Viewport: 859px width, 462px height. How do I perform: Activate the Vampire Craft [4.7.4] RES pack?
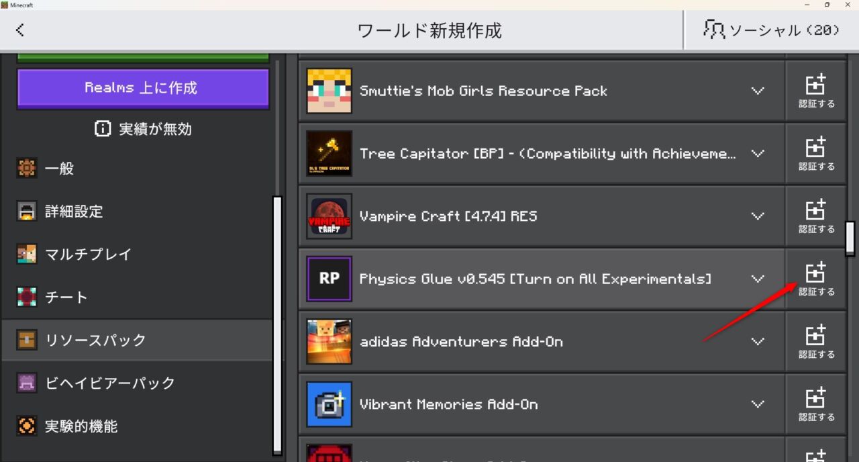(x=816, y=216)
